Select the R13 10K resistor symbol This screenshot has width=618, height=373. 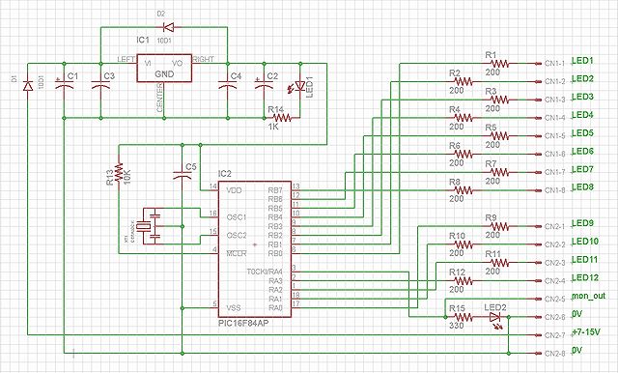click(x=119, y=172)
